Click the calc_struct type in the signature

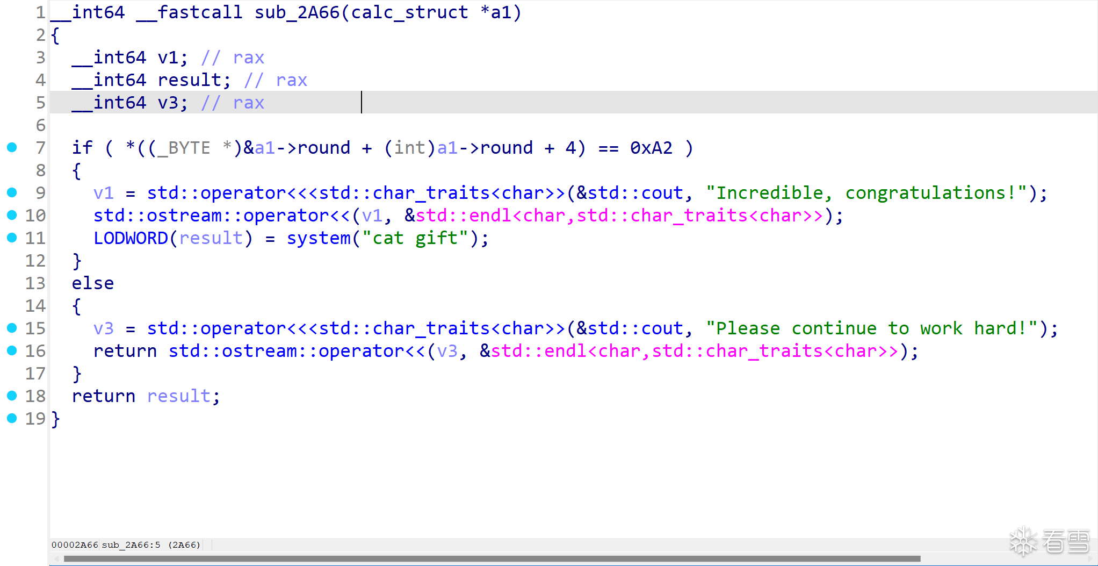point(409,12)
